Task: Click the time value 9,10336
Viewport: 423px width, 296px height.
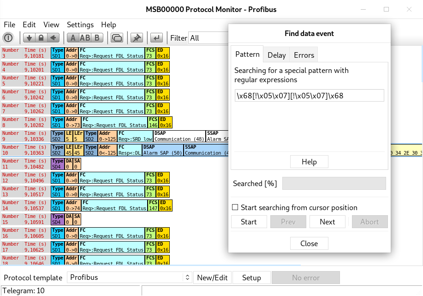Action: [x=34, y=139]
